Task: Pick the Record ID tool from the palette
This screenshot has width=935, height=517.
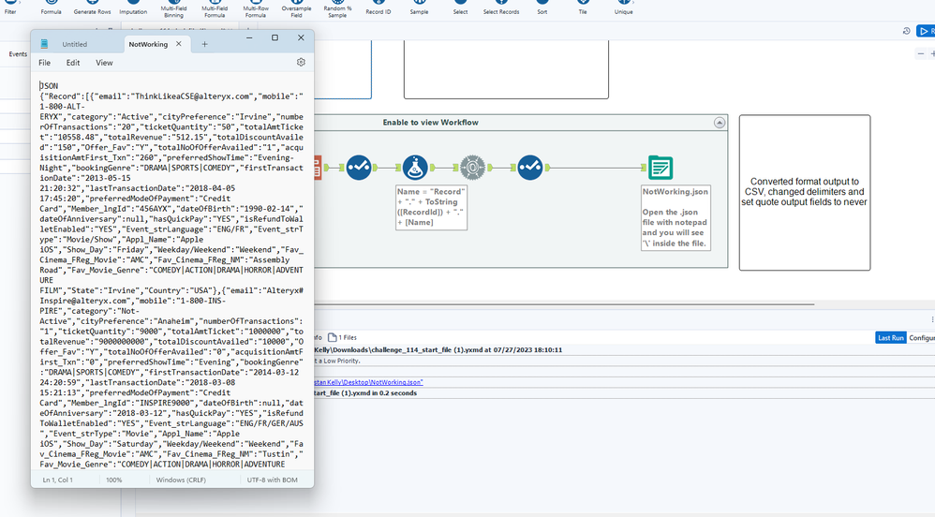Action: coord(378,7)
